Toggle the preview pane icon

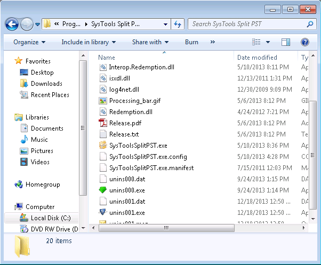tap(286, 42)
